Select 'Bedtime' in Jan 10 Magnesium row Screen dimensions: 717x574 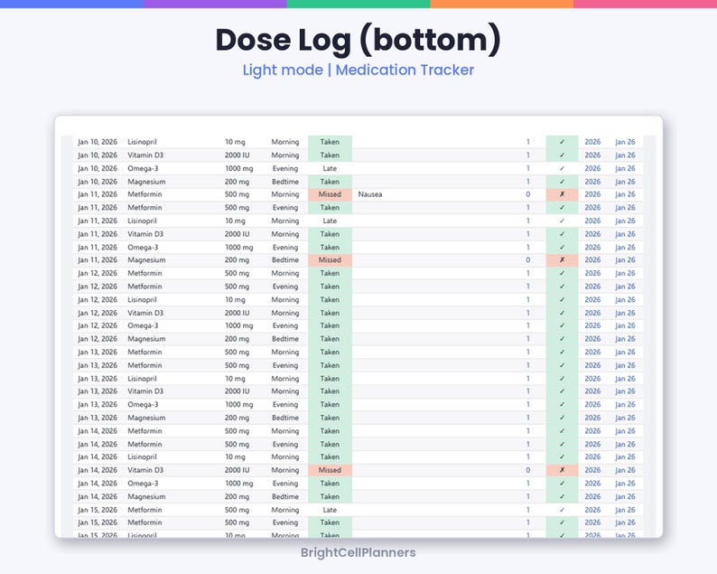pyautogui.click(x=284, y=182)
